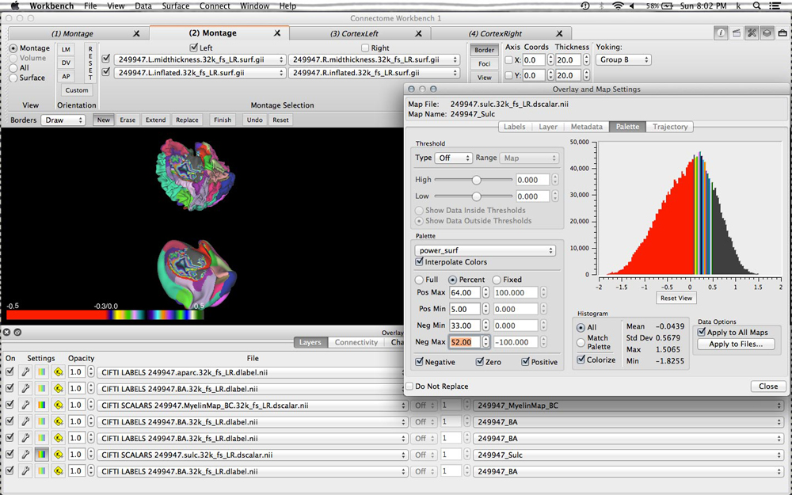The width and height of the screenshot is (792, 495).
Task: Click the High threshold slider handle
Action: 476,180
